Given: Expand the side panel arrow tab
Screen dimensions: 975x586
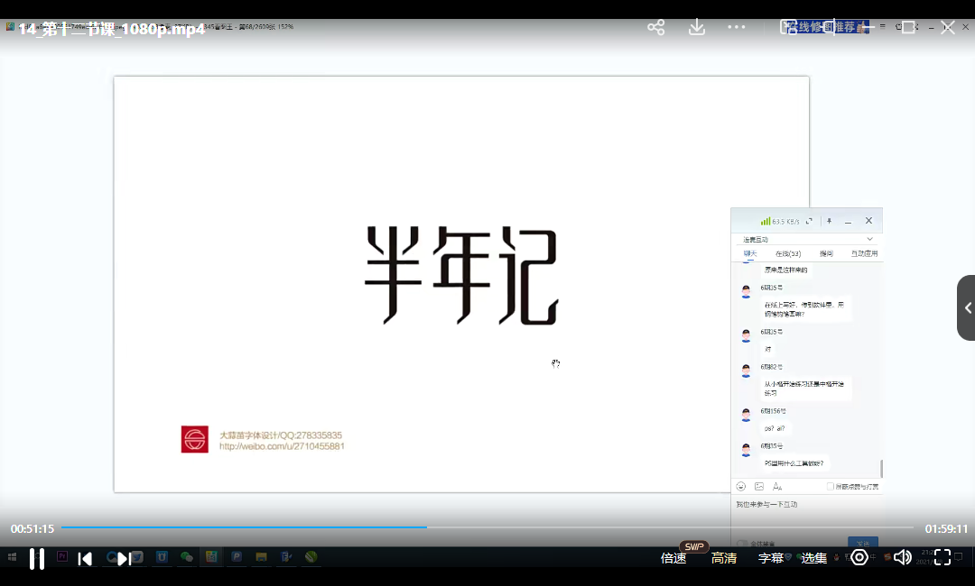Looking at the screenshot, I should 966,308.
